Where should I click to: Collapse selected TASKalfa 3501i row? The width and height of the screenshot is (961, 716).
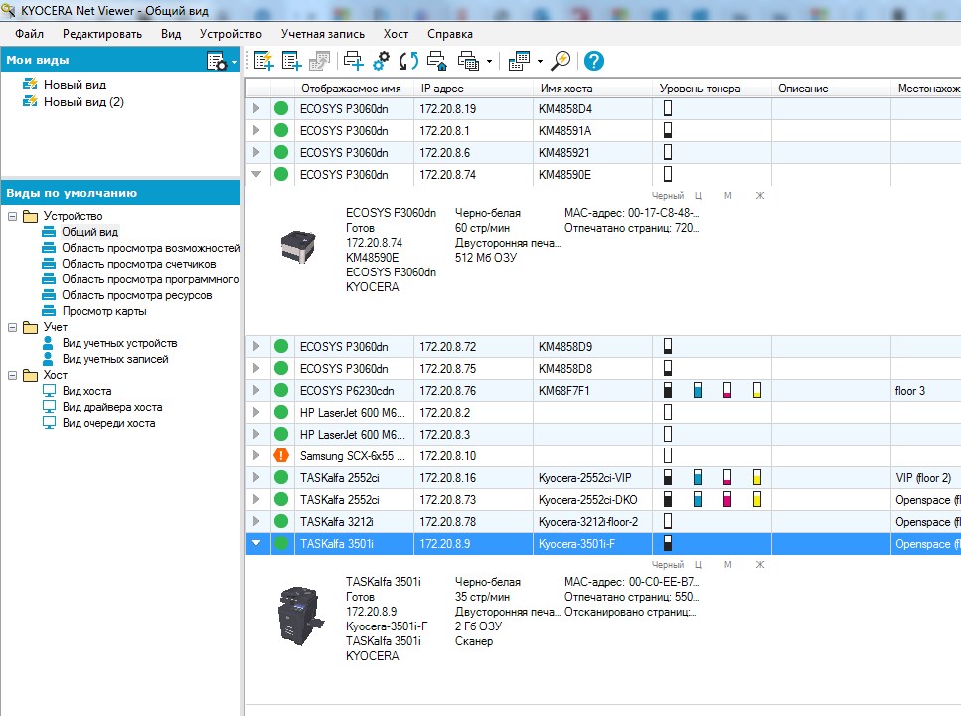(x=256, y=543)
